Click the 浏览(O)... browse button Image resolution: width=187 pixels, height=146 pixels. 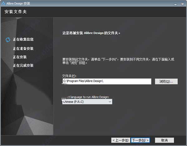tap(166, 82)
